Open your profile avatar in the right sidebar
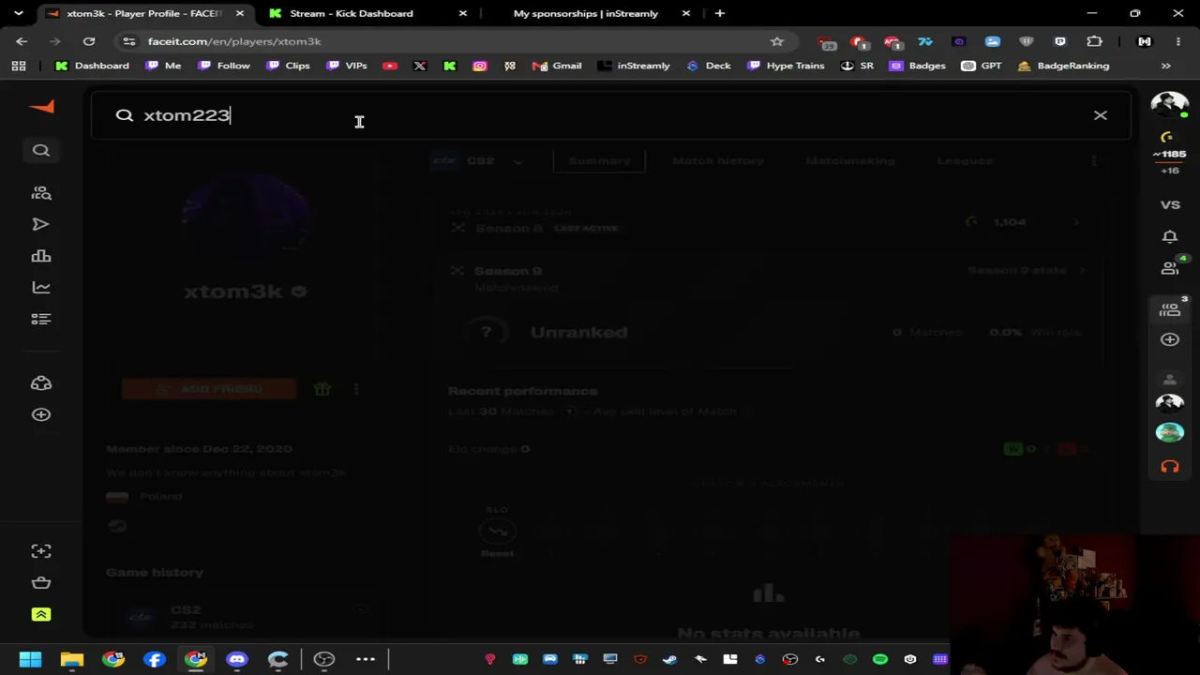Image resolution: width=1200 pixels, height=675 pixels. point(1170,106)
